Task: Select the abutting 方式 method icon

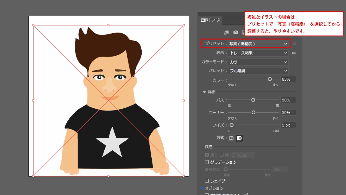Action: click(x=232, y=138)
